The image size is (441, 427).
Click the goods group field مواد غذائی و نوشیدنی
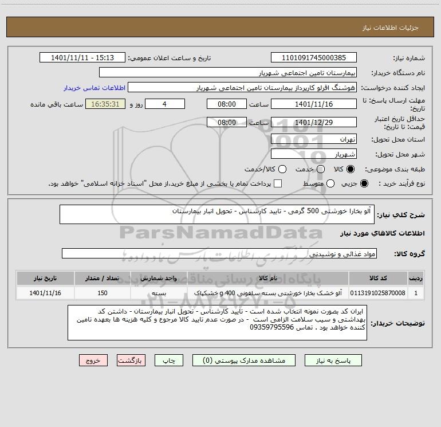pyautogui.click(x=219, y=253)
